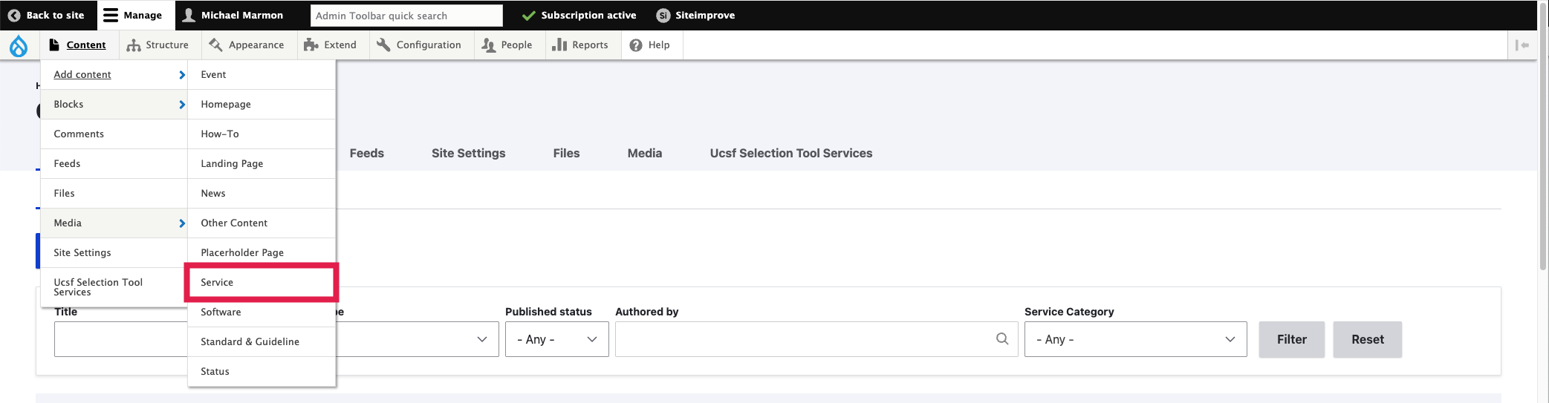Select Other Content type
Image resolution: width=1549 pixels, height=403 pixels.
(262, 223)
